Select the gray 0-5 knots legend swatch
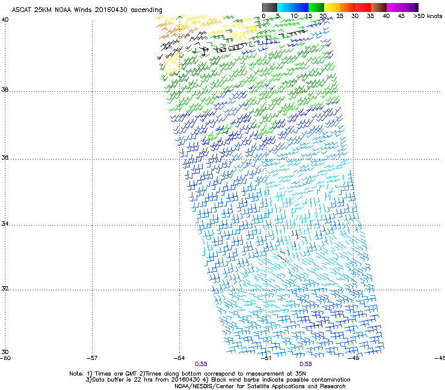 tap(269, 7)
